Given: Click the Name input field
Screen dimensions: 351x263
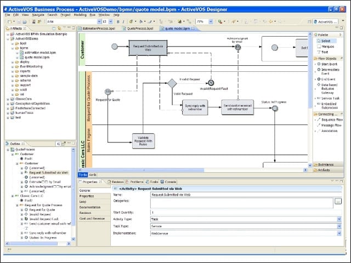Looking at the screenshot, I should tap(246, 195).
